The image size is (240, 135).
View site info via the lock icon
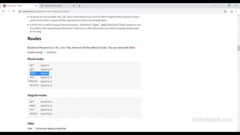[19, 11]
